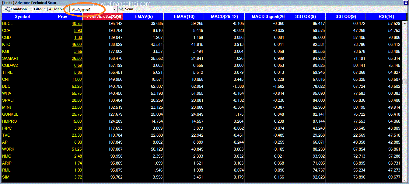Close the Advance Technical Scan window
The width and height of the screenshot is (409, 184).
[x=406, y=3]
